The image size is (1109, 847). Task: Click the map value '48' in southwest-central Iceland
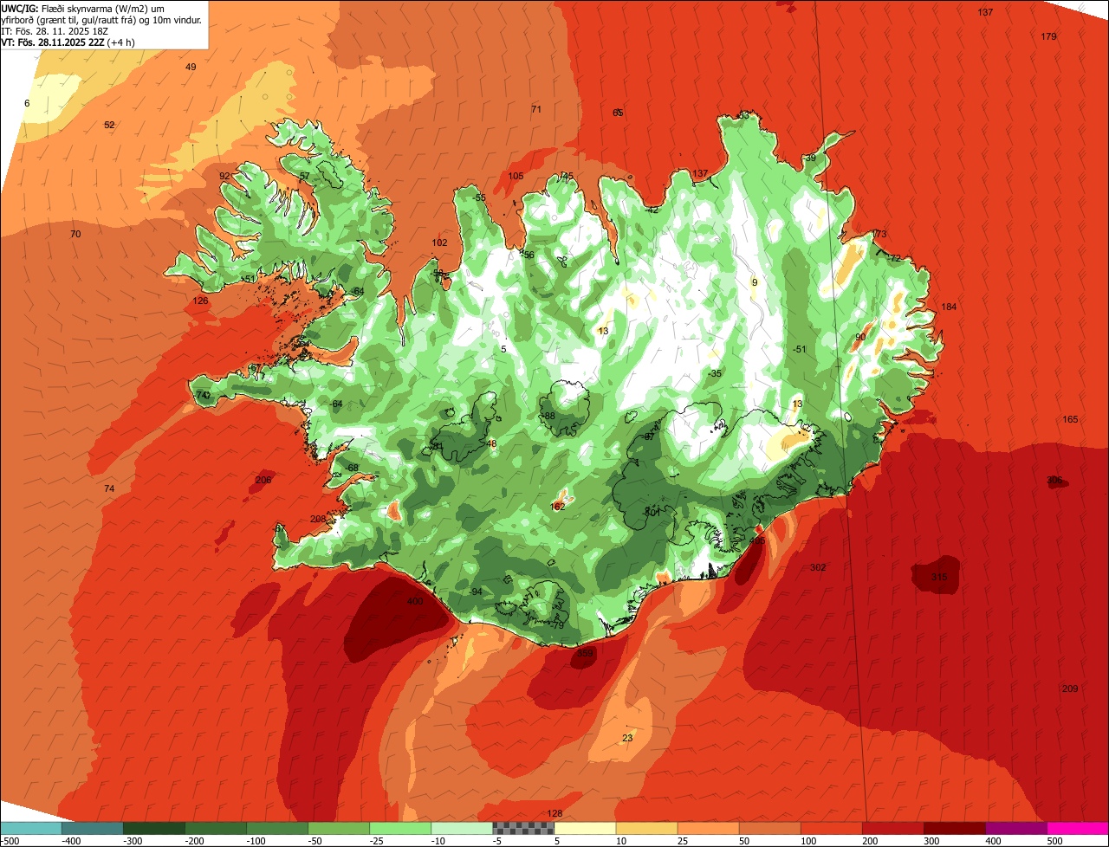point(492,443)
